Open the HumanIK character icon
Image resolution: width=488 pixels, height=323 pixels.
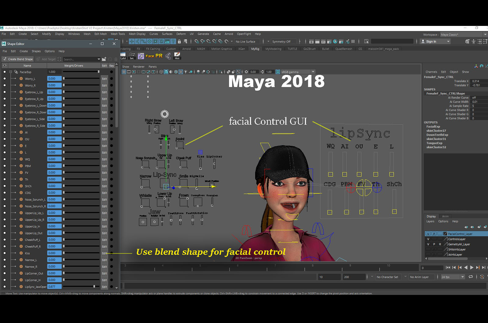click(473, 41)
